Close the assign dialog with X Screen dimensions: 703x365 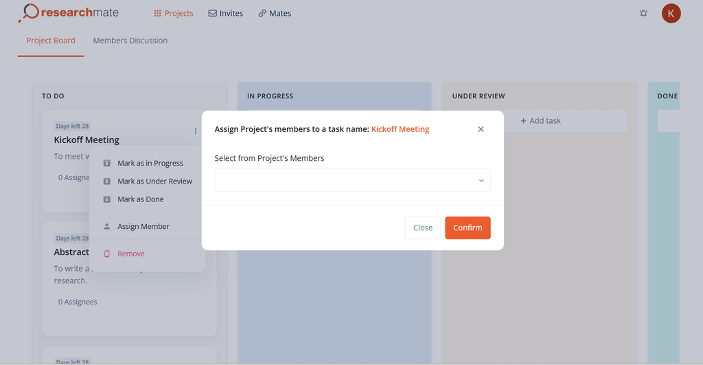481,129
